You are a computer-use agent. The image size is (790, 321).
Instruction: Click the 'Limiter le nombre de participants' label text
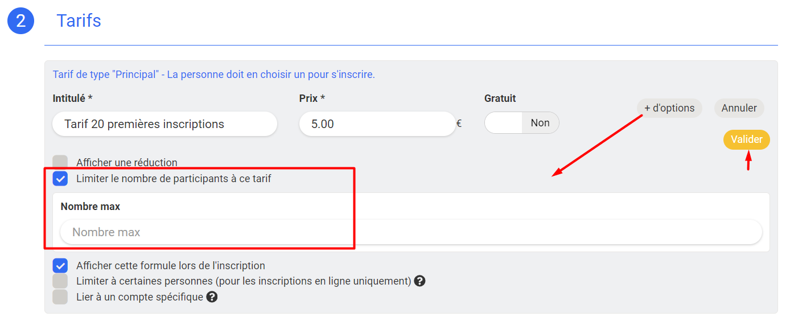click(x=174, y=179)
